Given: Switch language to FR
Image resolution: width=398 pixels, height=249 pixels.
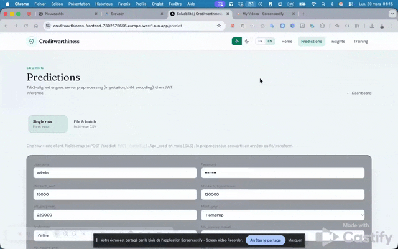Looking at the screenshot, I should (261, 42).
